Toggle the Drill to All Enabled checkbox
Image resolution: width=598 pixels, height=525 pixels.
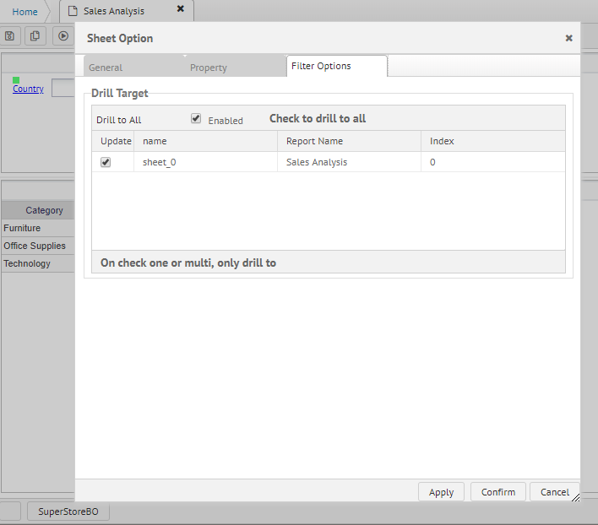click(196, 119)
